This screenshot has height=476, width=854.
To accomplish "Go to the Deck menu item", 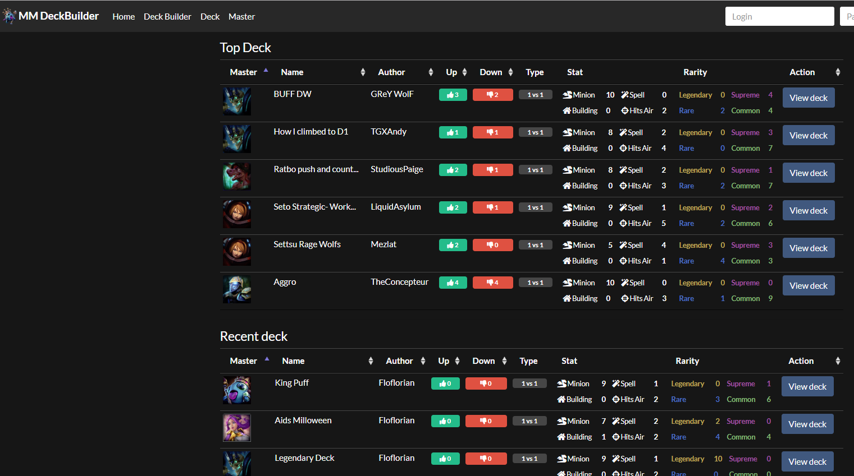I will coord(210,17).
